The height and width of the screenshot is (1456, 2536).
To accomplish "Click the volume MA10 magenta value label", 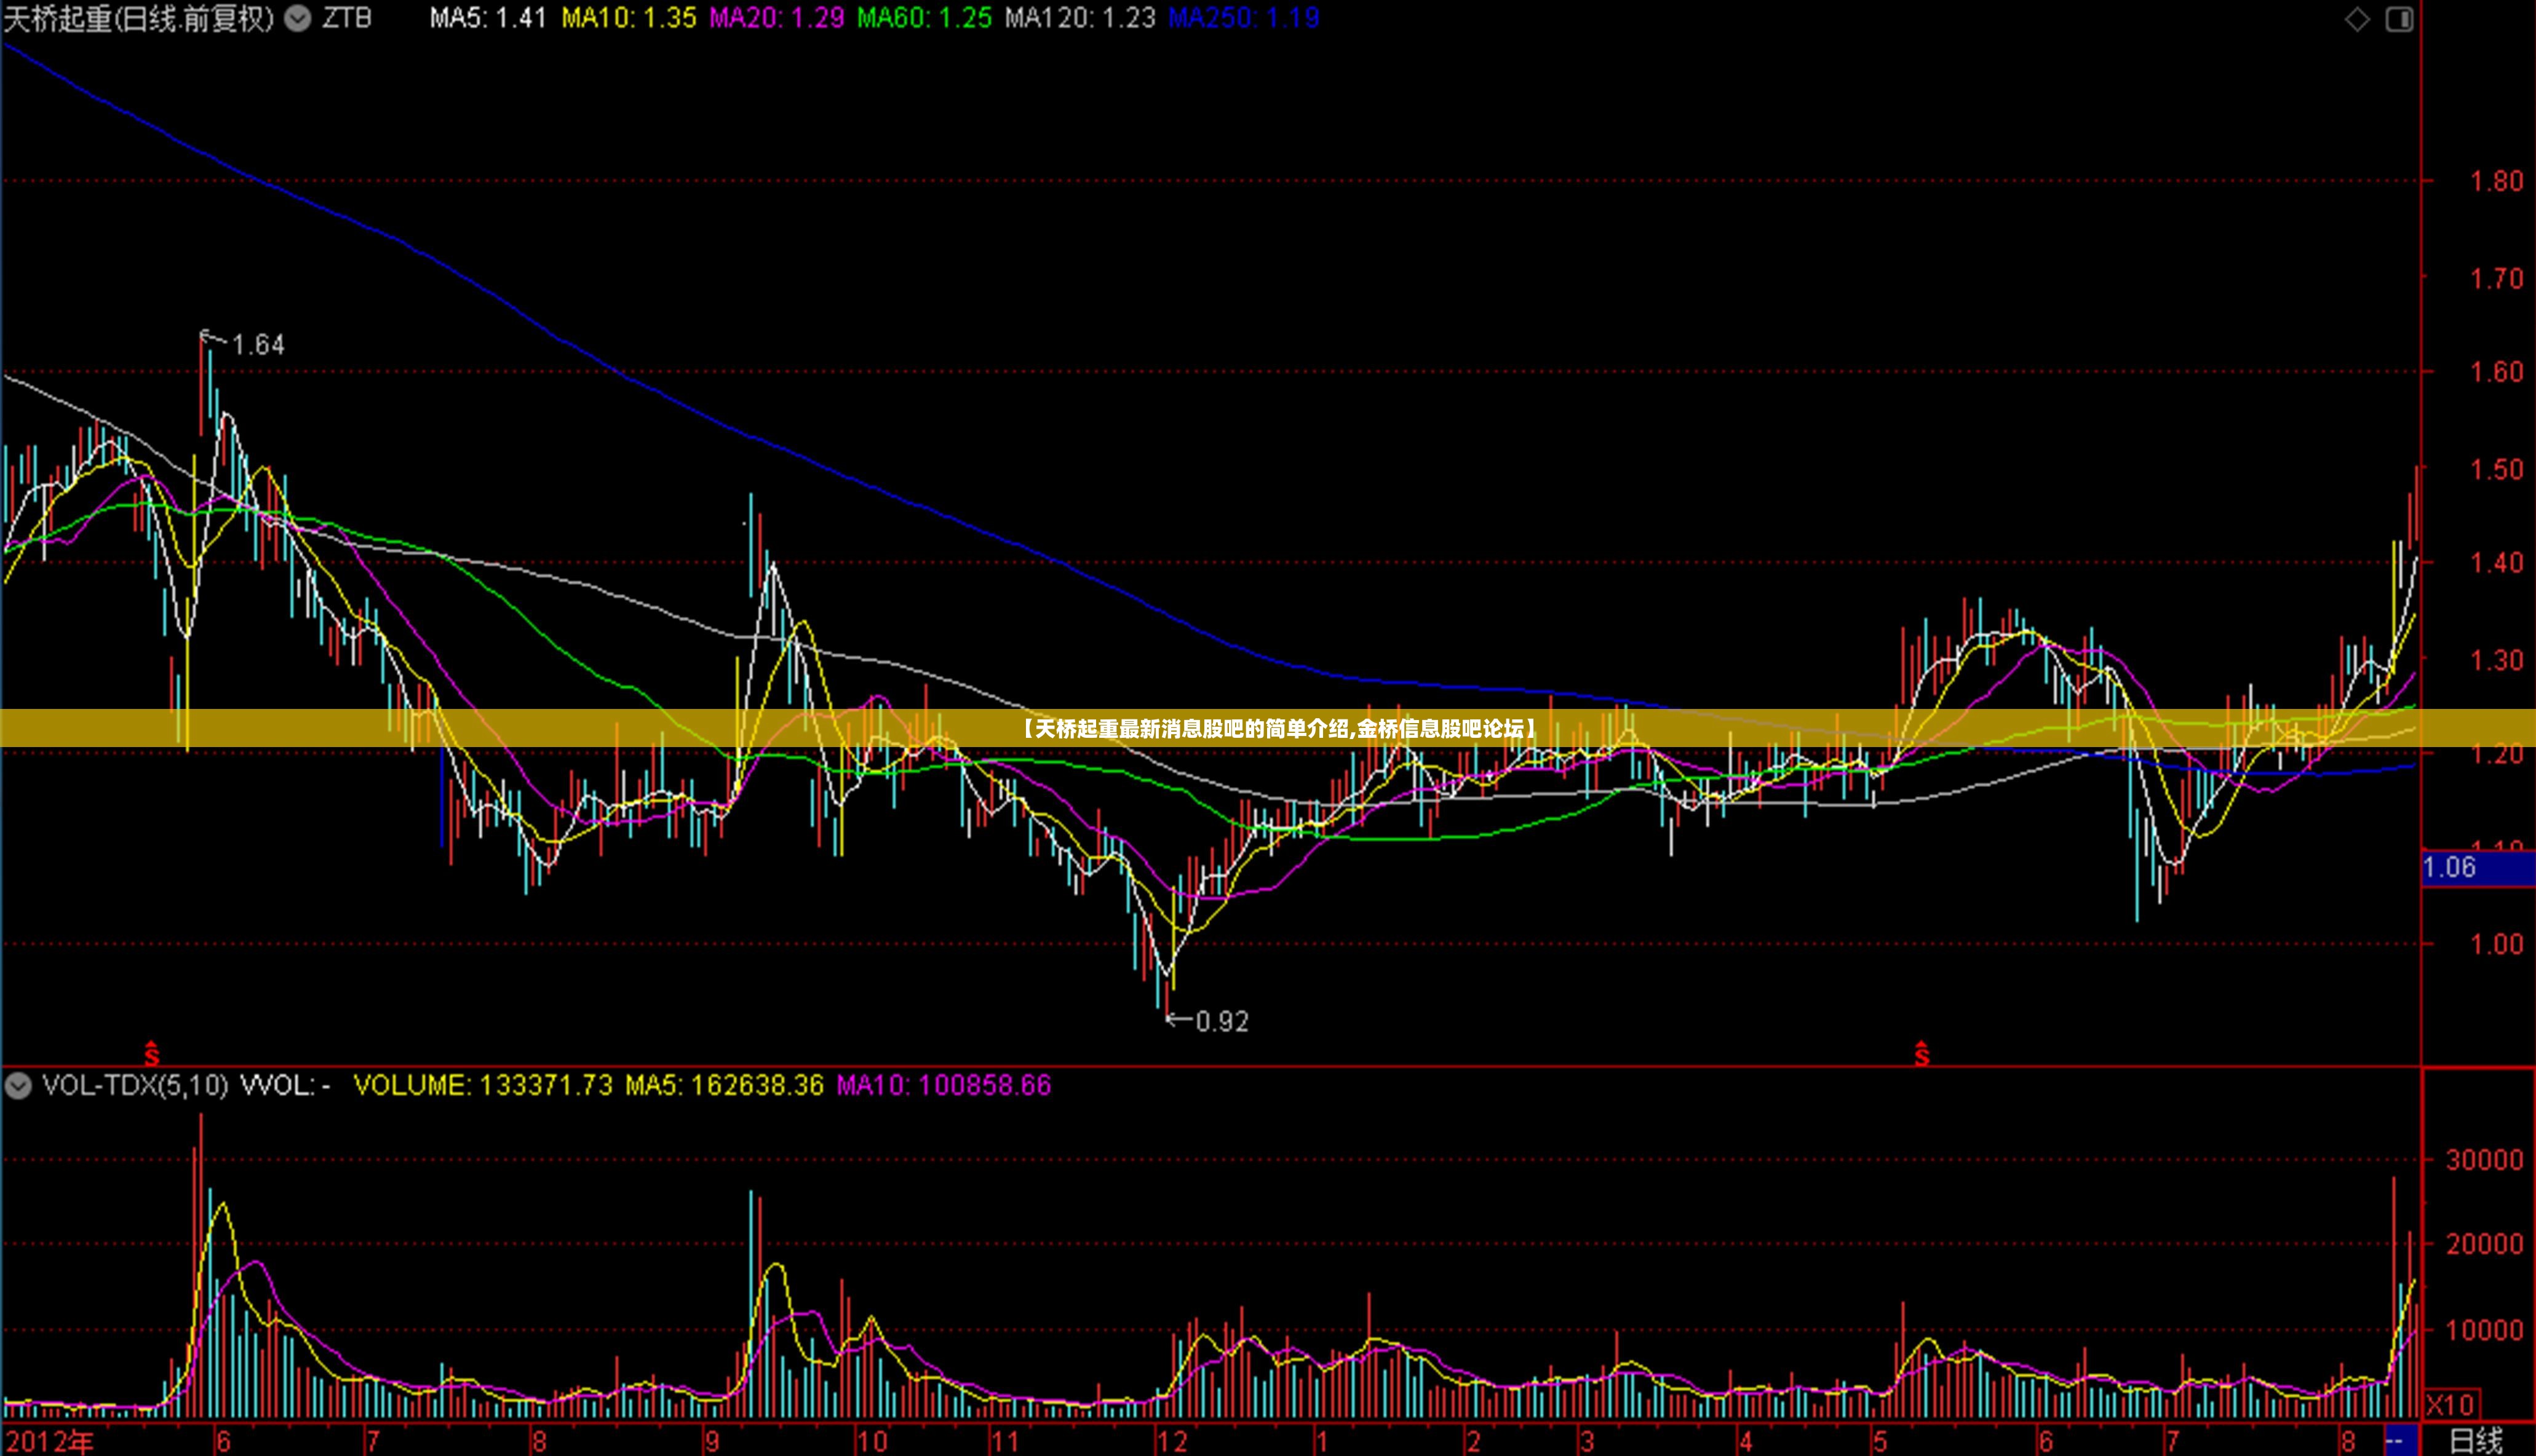I will (944, 1085).
